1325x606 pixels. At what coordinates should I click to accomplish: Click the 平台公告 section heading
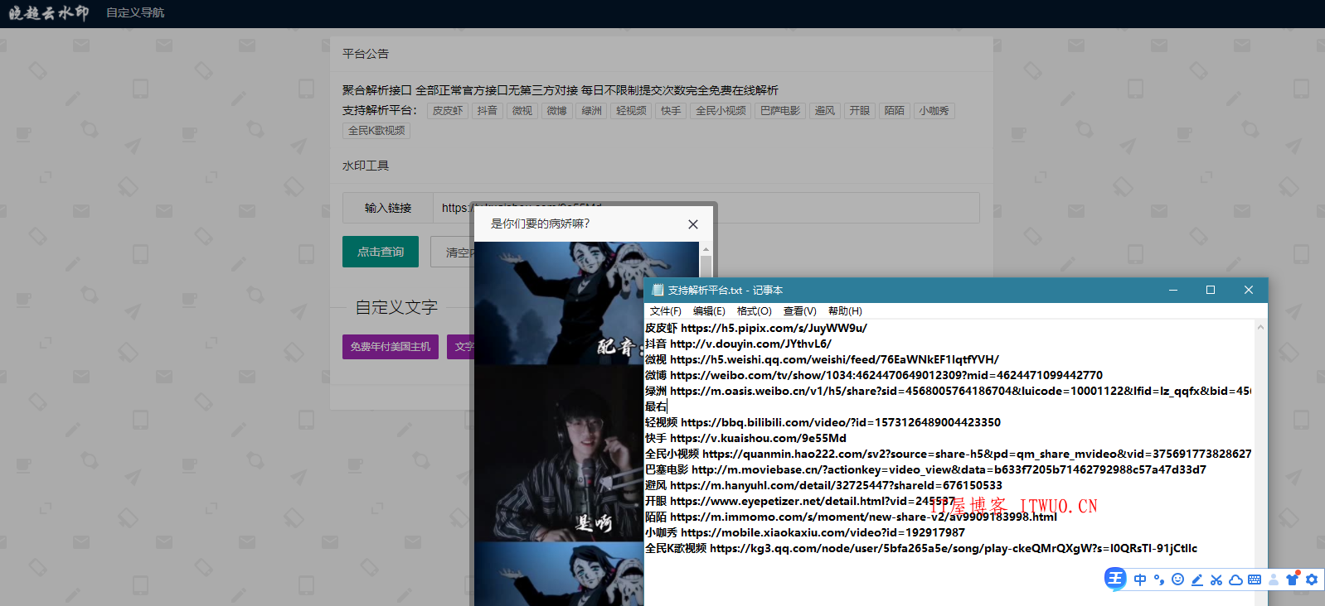coord(366,54)
